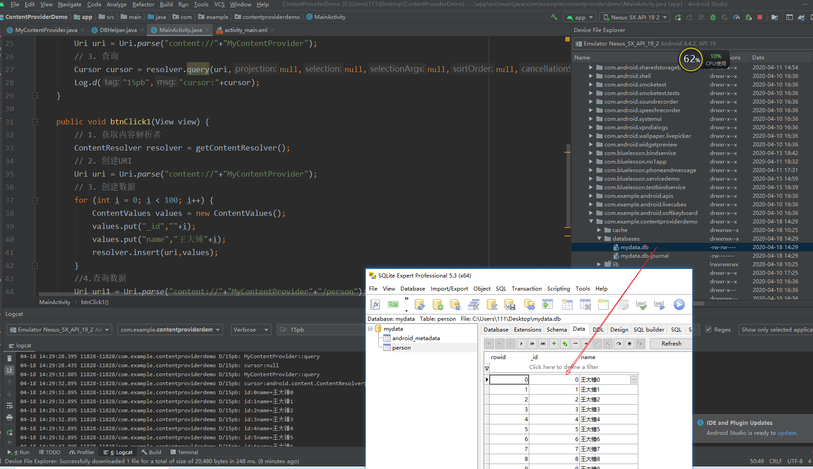Click the green plus insert record icon
813x469 pixels.
pos(554,344)
